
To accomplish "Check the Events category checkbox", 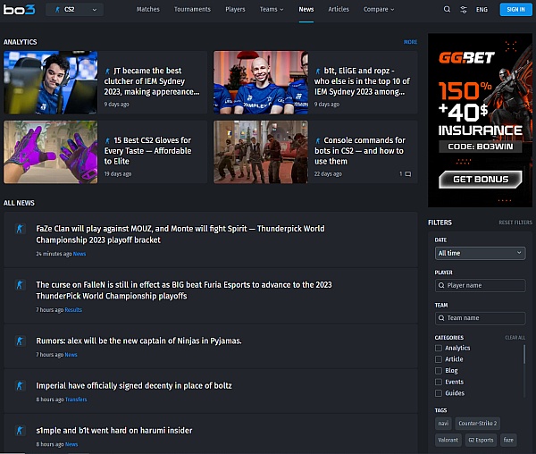I will 439,382.
